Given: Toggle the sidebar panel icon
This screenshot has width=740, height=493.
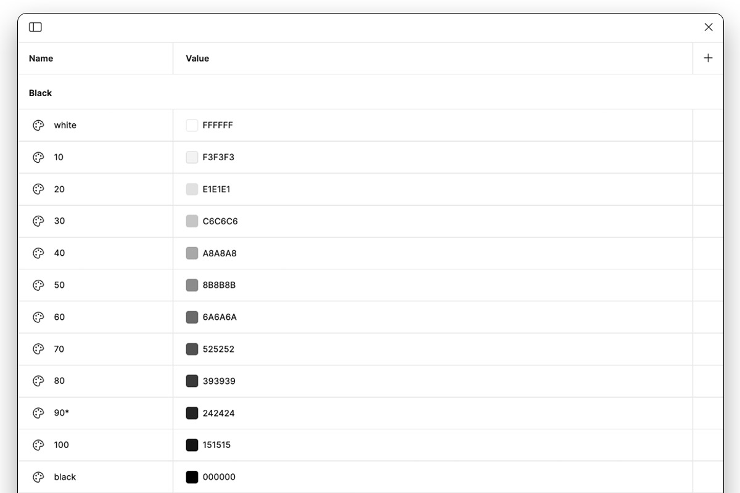Looking at the screenshot, I should point(36,27).
